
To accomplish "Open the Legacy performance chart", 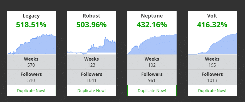I will point(31,44).
